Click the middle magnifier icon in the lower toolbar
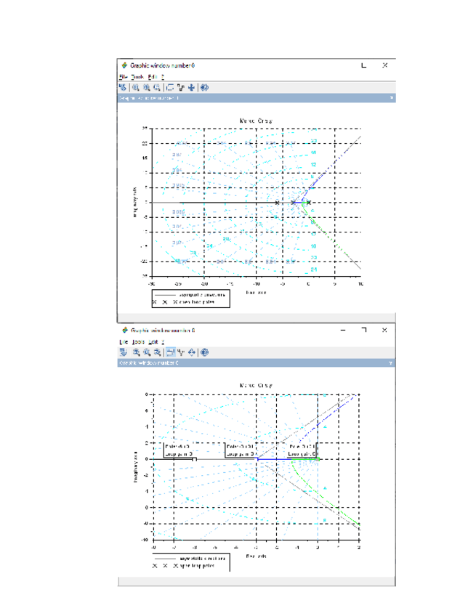This screenshot has width=476, height=616. click(x=146, y=352)
